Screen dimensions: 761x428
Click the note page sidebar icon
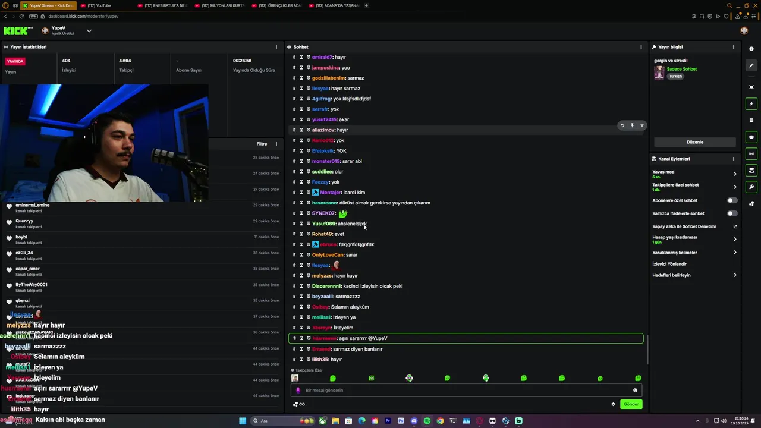(x=751, y=120)
